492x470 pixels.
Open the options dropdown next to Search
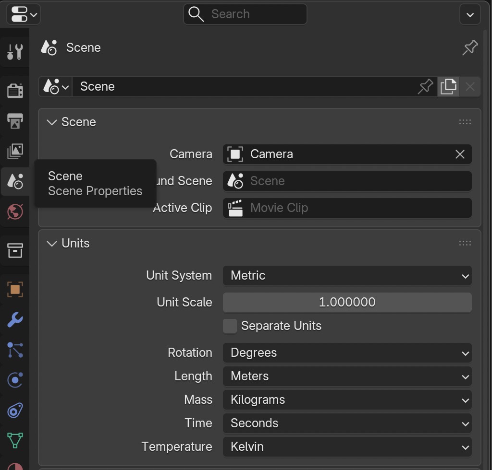(470, 14)
